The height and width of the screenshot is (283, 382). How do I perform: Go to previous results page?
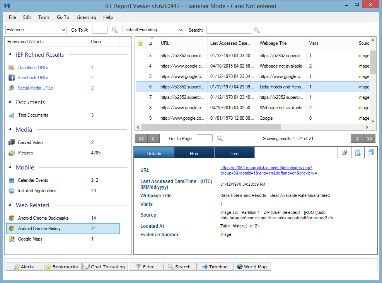[153, 139]
